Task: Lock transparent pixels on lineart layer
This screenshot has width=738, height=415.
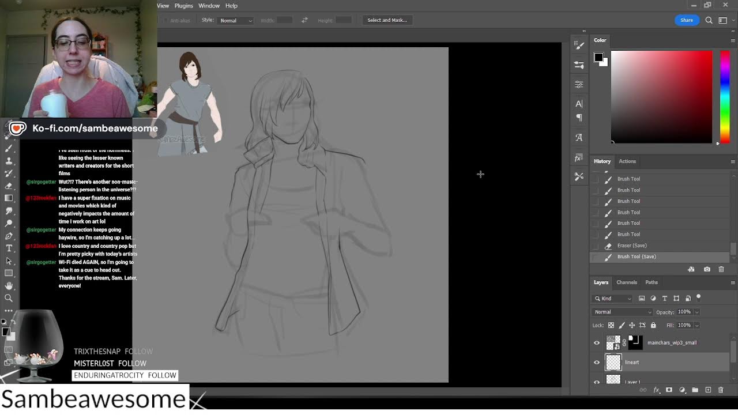Action: pos(611,326)
